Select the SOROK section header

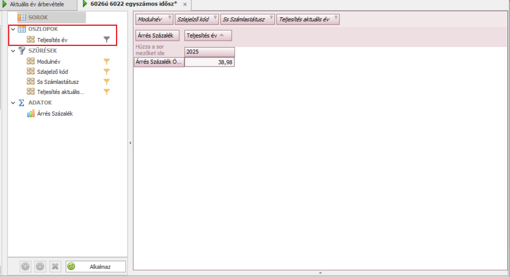pos(38,17)
